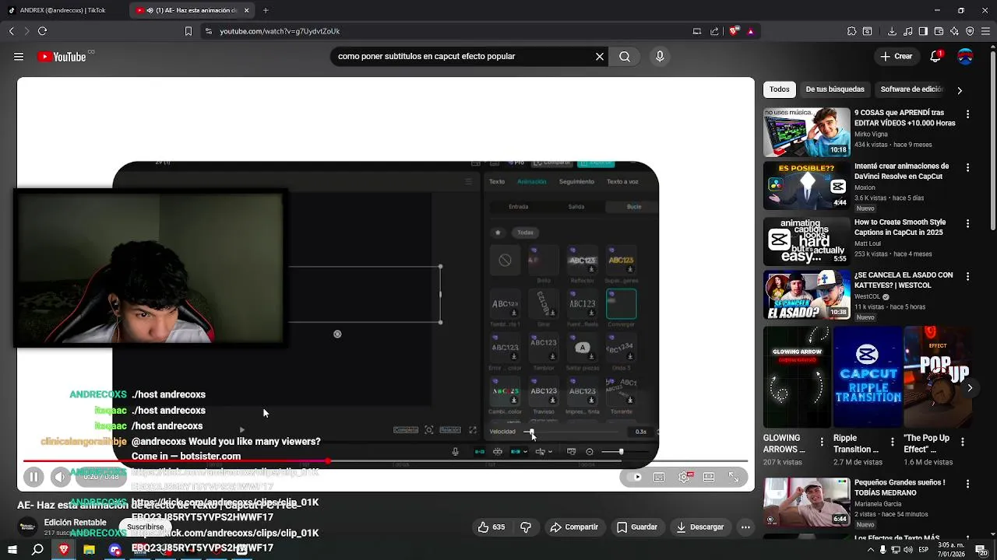
Task: Switch to the ANDREX TikTok tab
Action: pyautogui.click(x=64, y=10)
